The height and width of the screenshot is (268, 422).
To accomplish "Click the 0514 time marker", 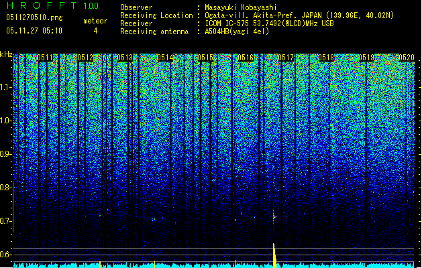I will (x=165, y=58).
